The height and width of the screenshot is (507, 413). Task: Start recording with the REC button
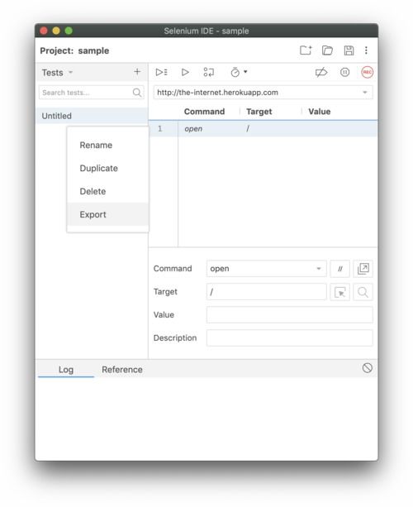[x=367, y=72]
